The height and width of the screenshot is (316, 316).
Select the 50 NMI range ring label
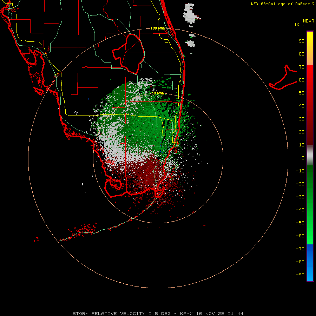tap(158, 93)
